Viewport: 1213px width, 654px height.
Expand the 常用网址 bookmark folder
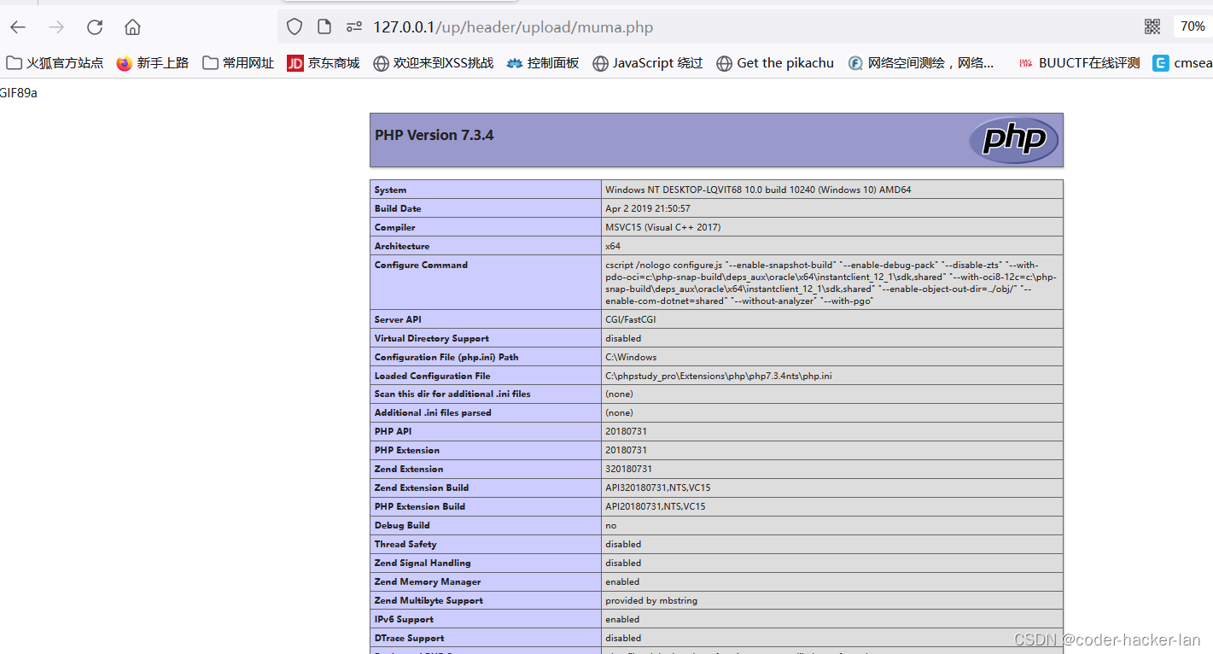[238, 62]
